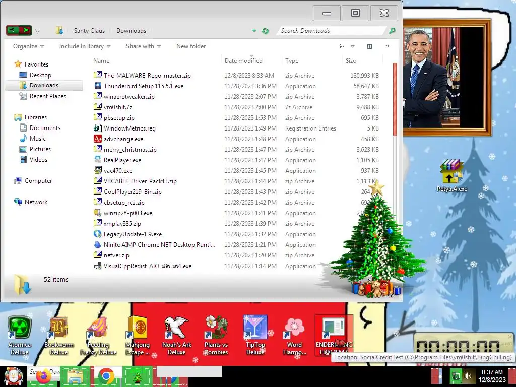Click Santy Claus in the address breadcrumb
This screenshot has height=387, width=516.
(89, 31)
